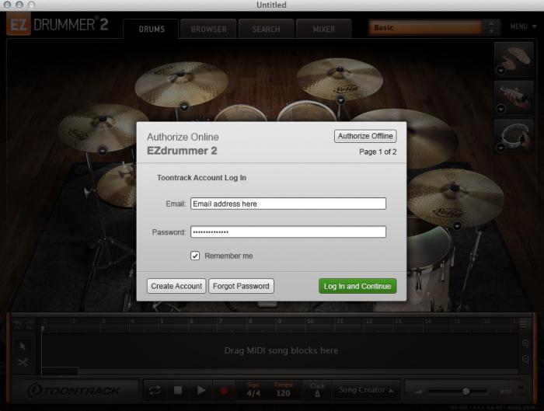This screenshot has height=411, width=544.
Task: Select the arrow pointer tool
Action: 23,346
